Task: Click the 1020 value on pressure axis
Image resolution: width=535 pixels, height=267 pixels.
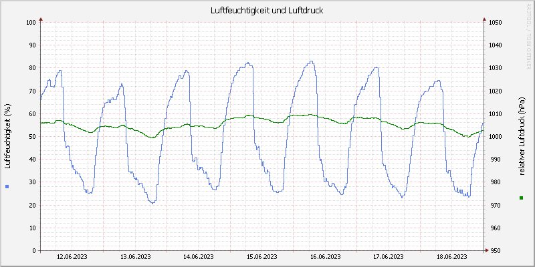Action: tap(495, 91)
